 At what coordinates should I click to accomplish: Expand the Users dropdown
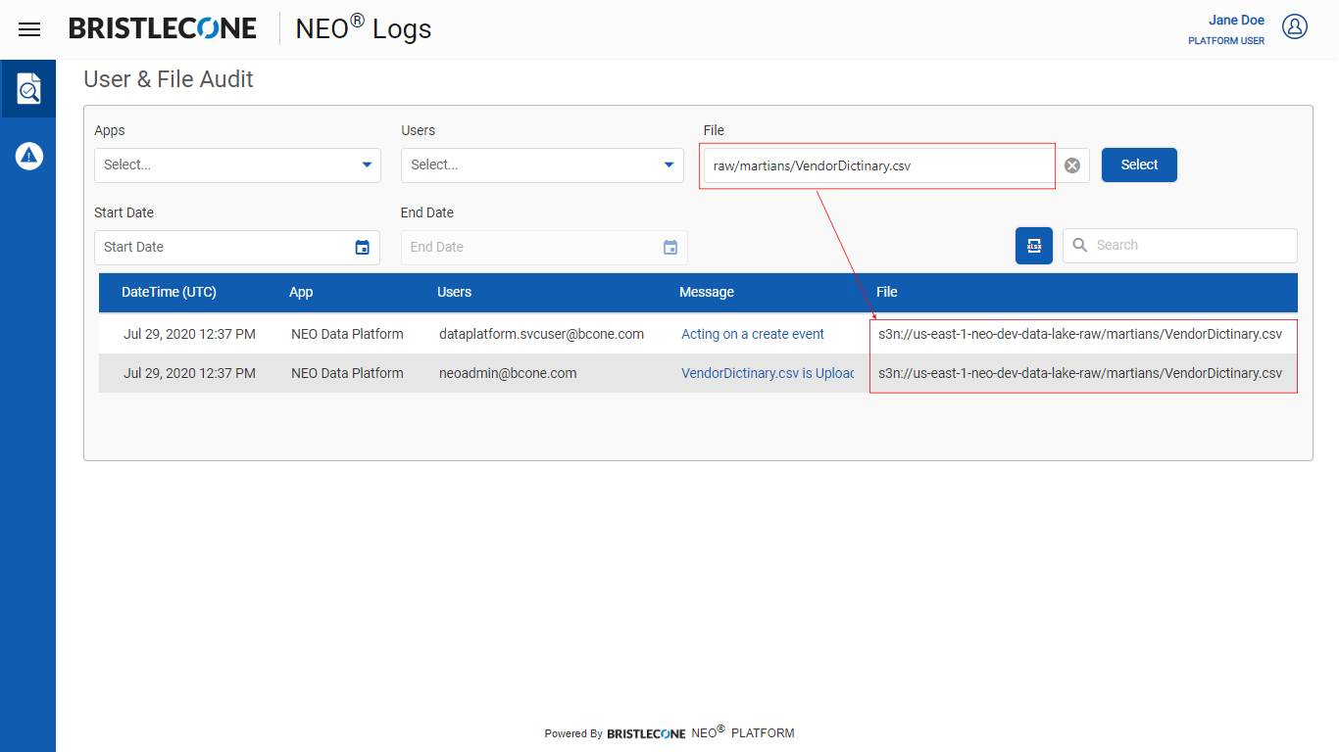[669, 165]
